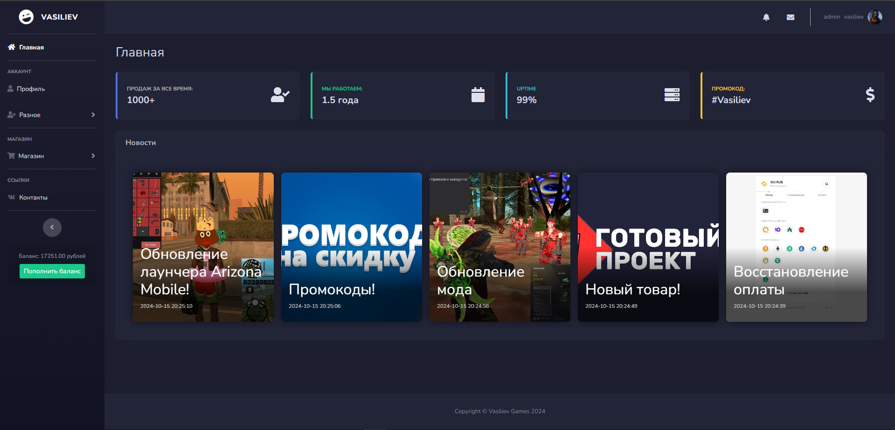Open the notifications bell icon
The image size is (895, 430).
[x=766, y=17]
